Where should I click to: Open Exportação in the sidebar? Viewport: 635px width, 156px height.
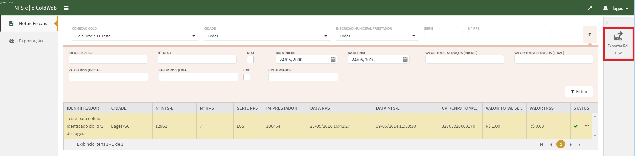31,41
